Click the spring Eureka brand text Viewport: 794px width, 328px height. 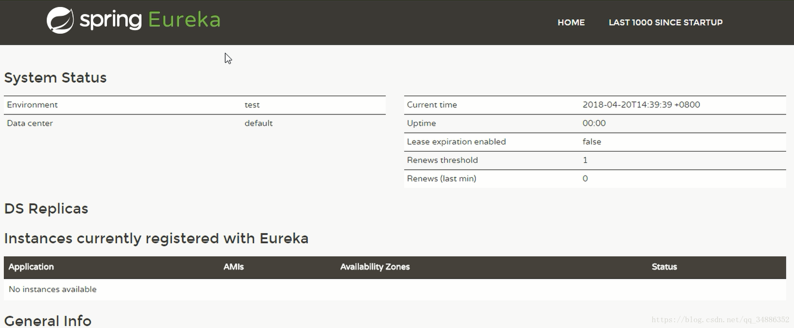tap(150, 20)
